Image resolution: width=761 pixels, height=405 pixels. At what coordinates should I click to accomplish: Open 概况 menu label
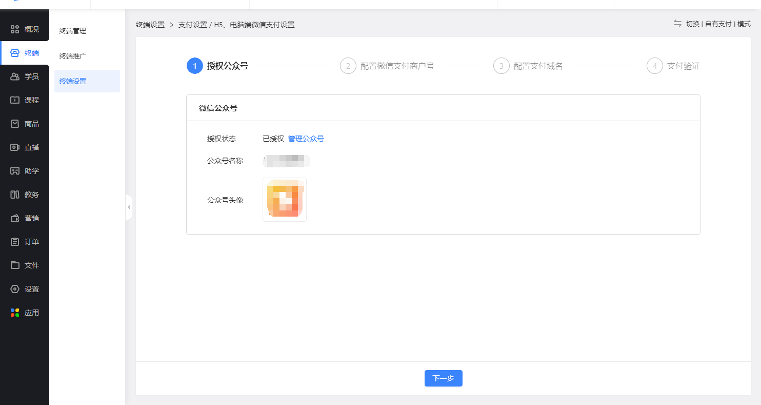[32, 29]
